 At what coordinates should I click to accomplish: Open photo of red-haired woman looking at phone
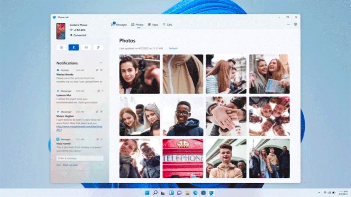[226, 74]
